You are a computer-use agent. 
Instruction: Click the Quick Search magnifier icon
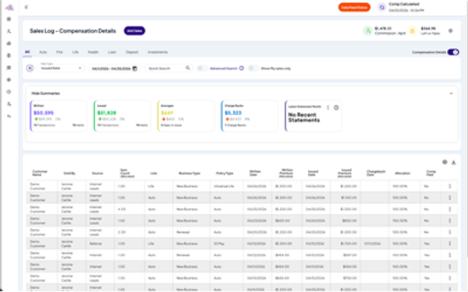point(187,69)
